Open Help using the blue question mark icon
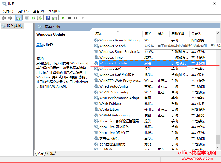Viewport: 221px width, 163px height. [x=48, y=18]
